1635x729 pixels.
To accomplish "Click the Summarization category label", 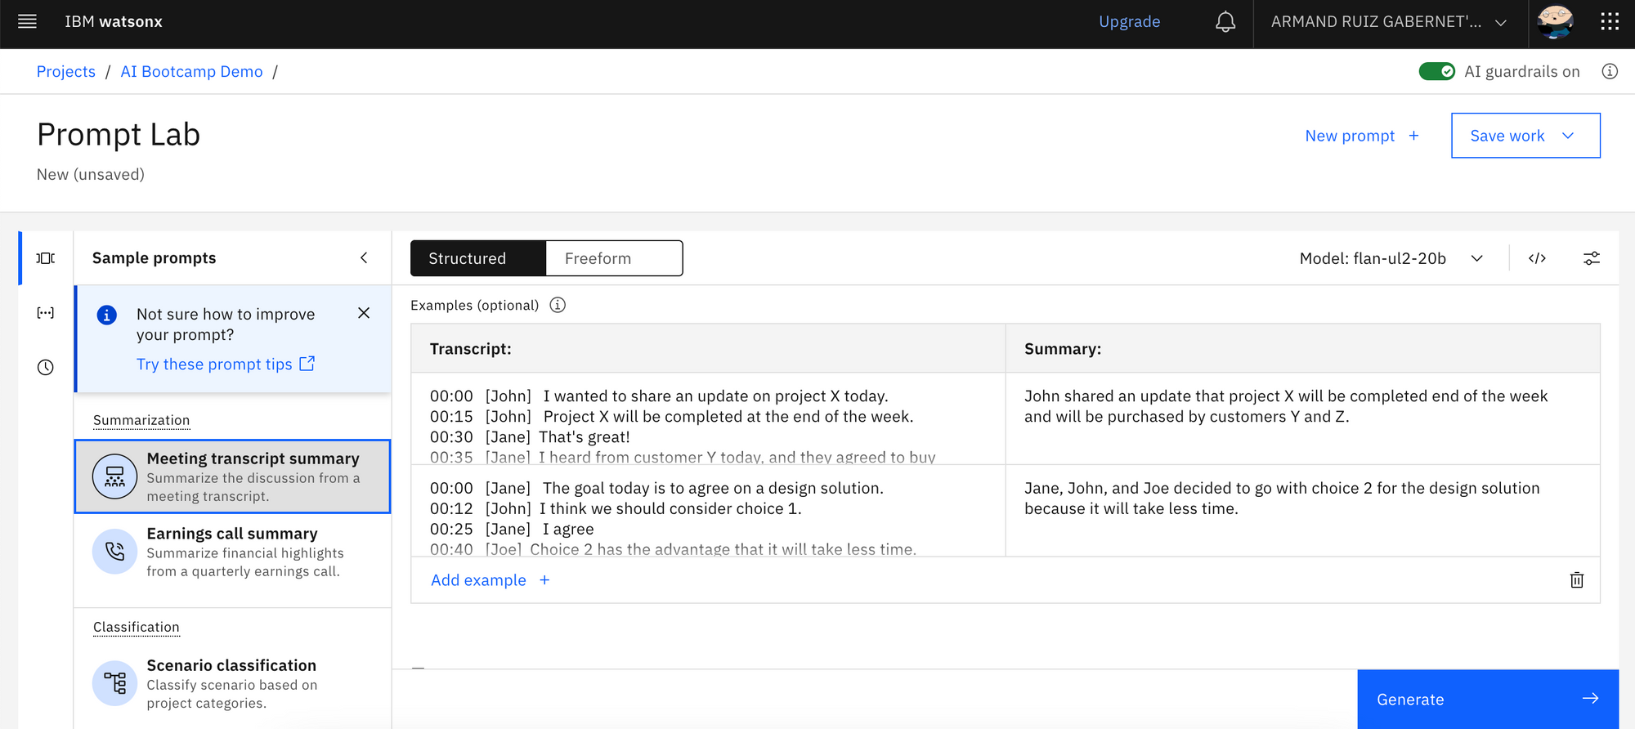I will tap(141, 420).
